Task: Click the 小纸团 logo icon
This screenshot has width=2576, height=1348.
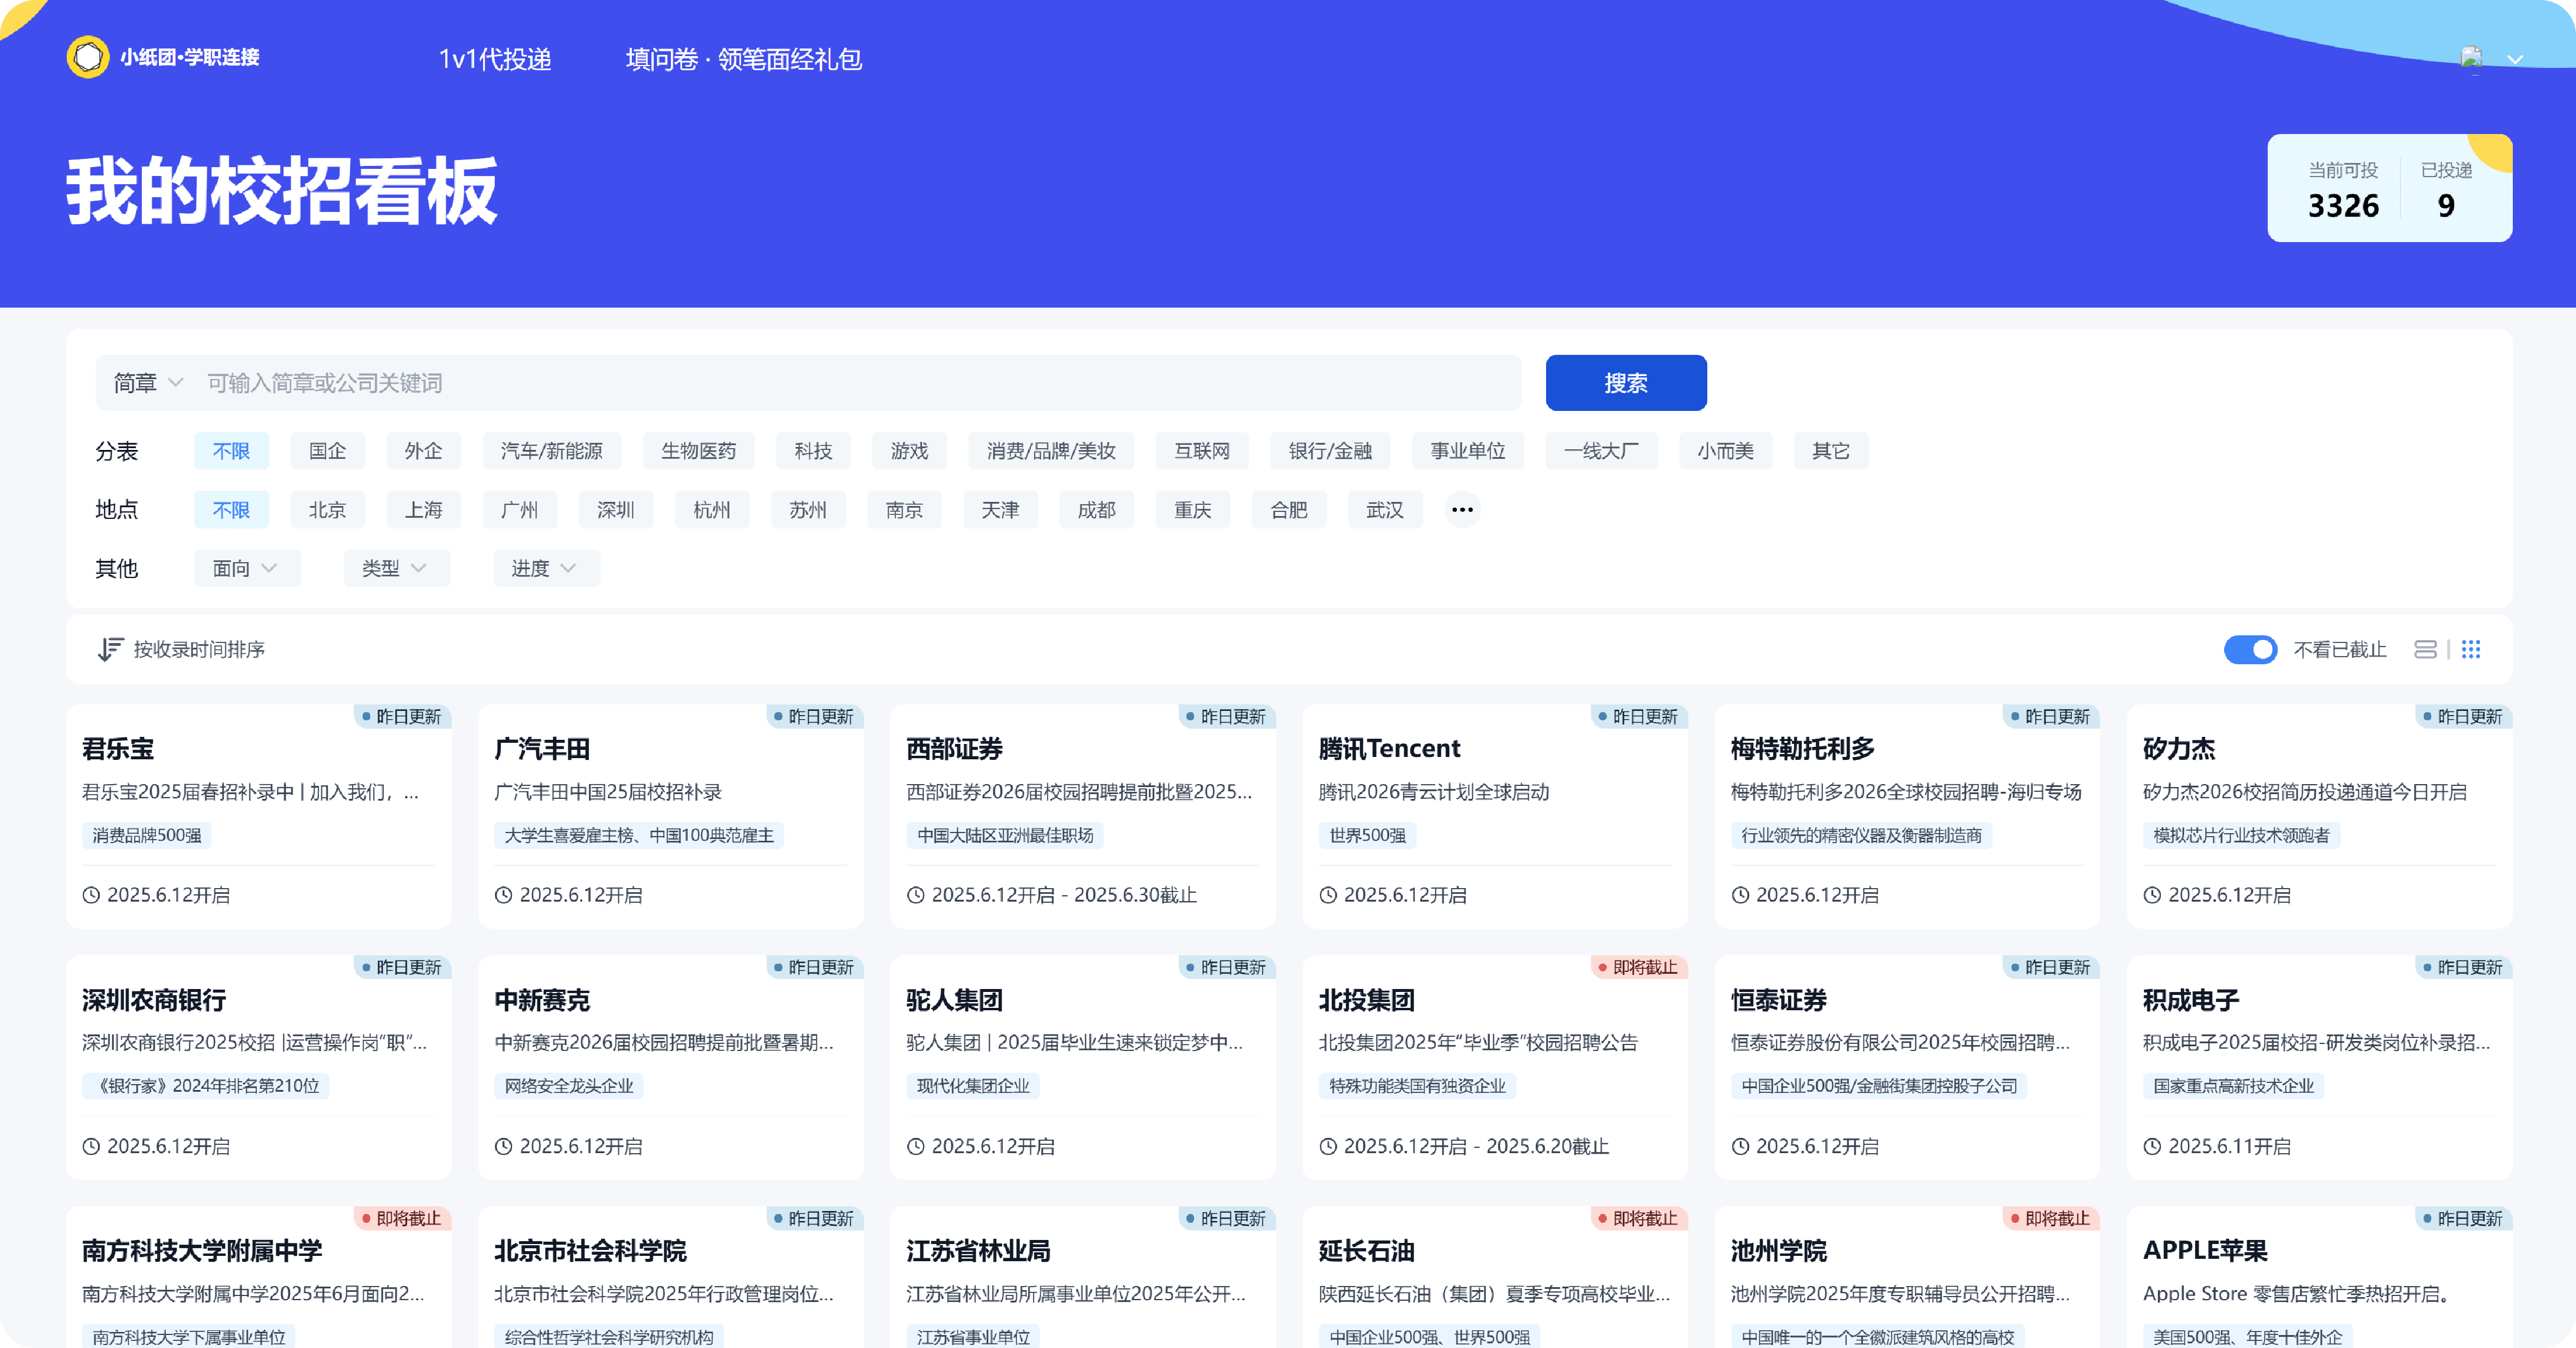Action: 88,57
